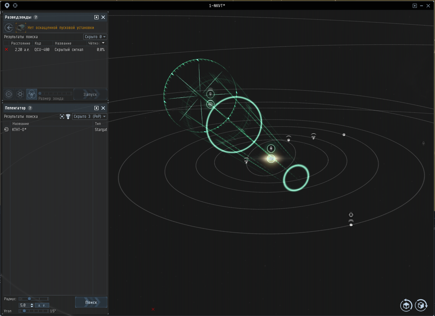Viewport: 435px width, 316px height.
Task: Click the probe launcher module icon
Action: click(x=21, y=28)
